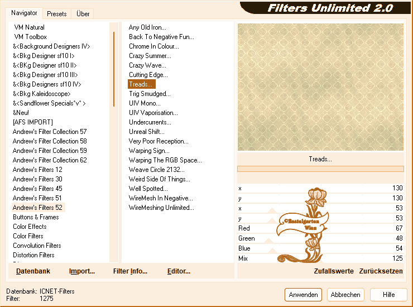
Task: Select Distortion Filters category
Action: 33,255
